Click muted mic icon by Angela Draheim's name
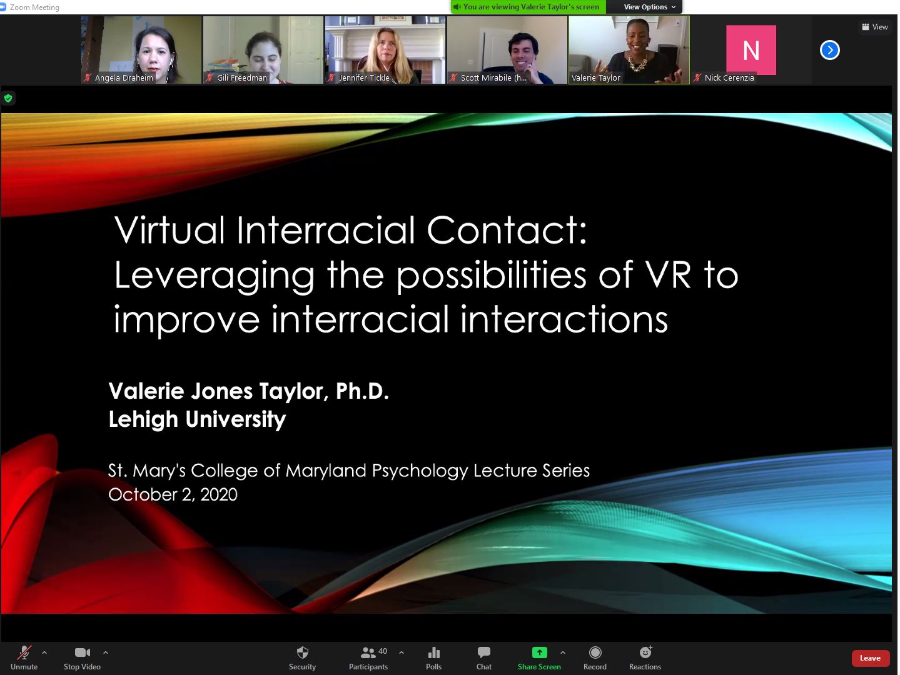This screenshot has height=675, width=900. [x=88, y=78]
